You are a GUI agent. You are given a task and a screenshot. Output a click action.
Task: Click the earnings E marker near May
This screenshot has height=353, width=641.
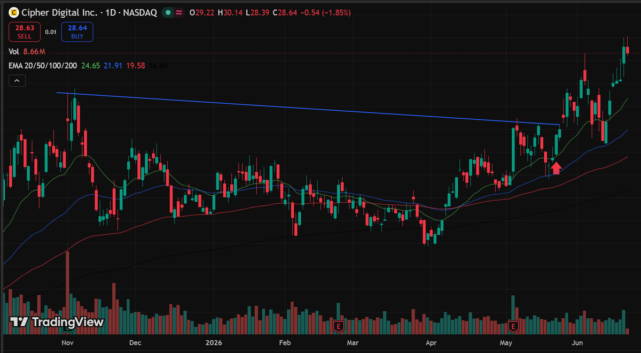514,325
